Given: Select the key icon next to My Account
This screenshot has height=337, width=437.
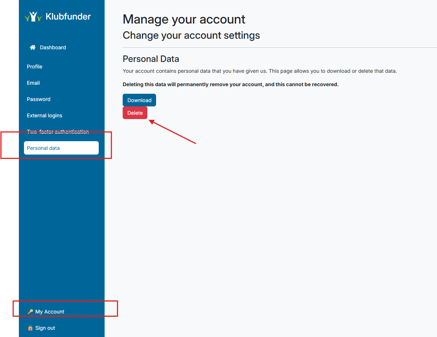Looking at the screenshot, I should tap(30, 311).
